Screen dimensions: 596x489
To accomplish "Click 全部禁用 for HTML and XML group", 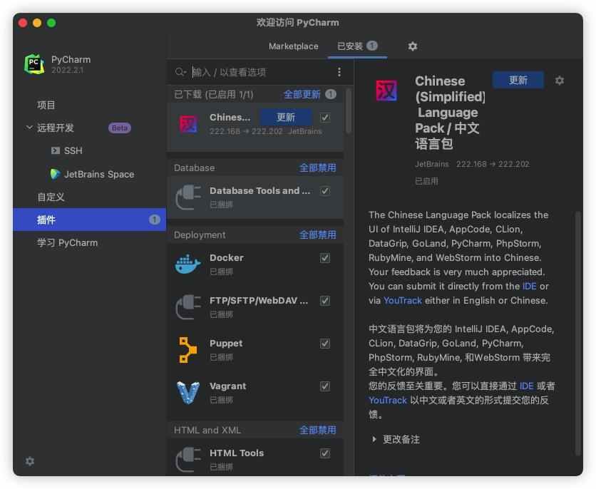I will point(317,430).
